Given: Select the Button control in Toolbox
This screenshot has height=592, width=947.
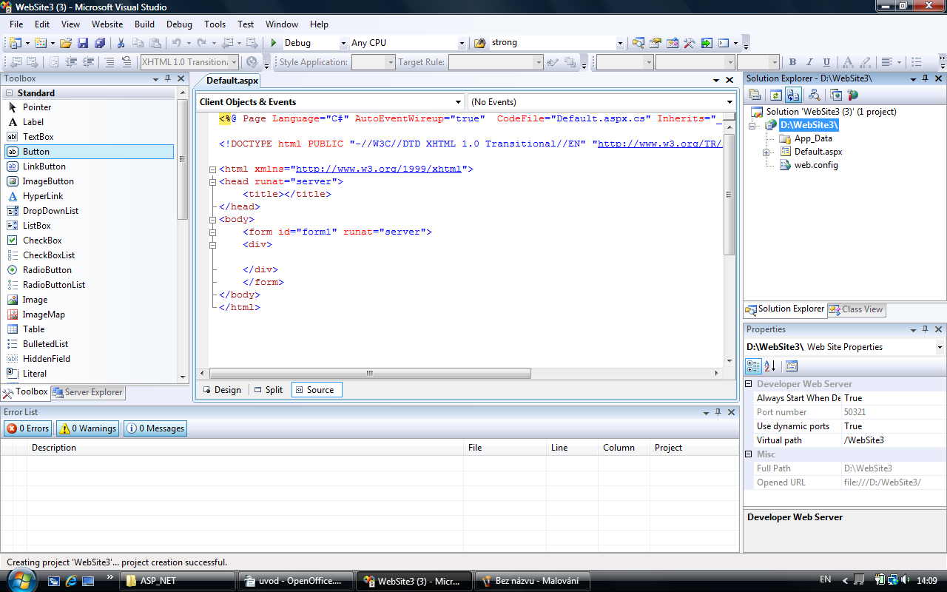Looking at the screenshot, I should tap(89, 152).
